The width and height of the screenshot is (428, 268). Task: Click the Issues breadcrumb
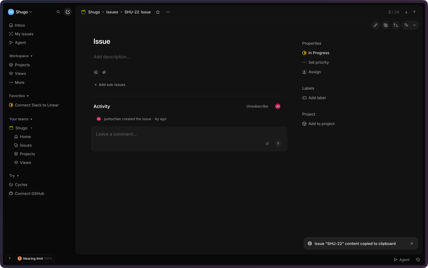[x=112, y=12]
